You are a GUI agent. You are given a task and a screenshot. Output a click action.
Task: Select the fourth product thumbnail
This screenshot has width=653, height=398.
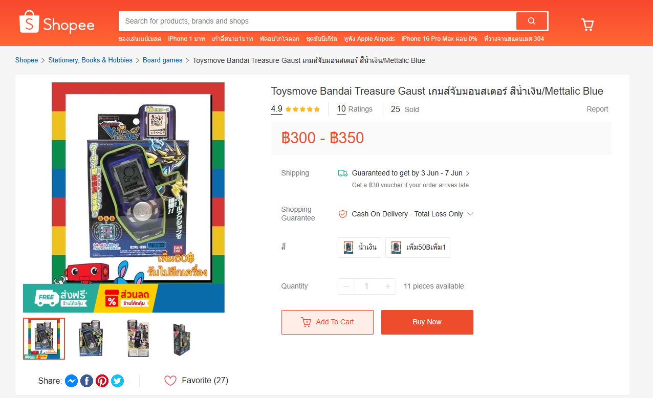182,339
